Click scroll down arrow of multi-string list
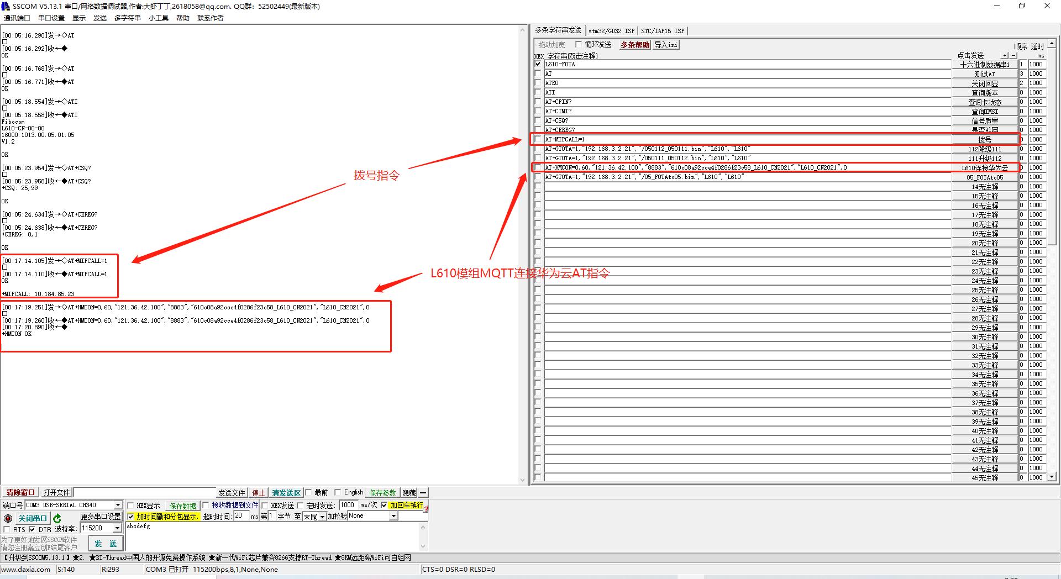Image resolution: width=1061 pixels, height=579 pixels. point(1052,476)
